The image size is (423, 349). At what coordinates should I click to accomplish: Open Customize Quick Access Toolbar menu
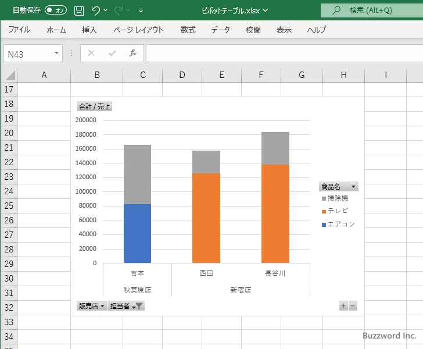pos(141,10)
